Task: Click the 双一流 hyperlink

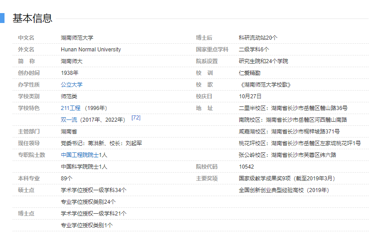Action: (x=69, y=120)
